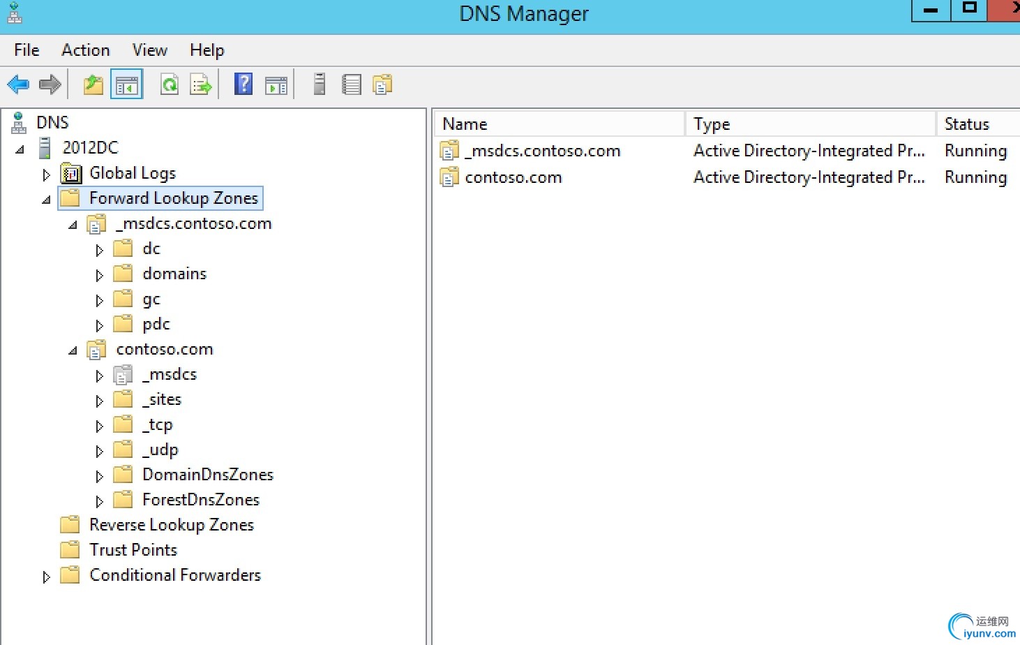This screenshot has width=1020, height=645.
Task: Select Conditional Forwarders in the tree
Action: pos(175,575)
